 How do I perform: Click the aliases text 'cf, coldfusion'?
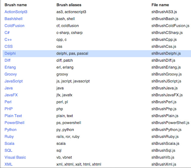point(68,26)
